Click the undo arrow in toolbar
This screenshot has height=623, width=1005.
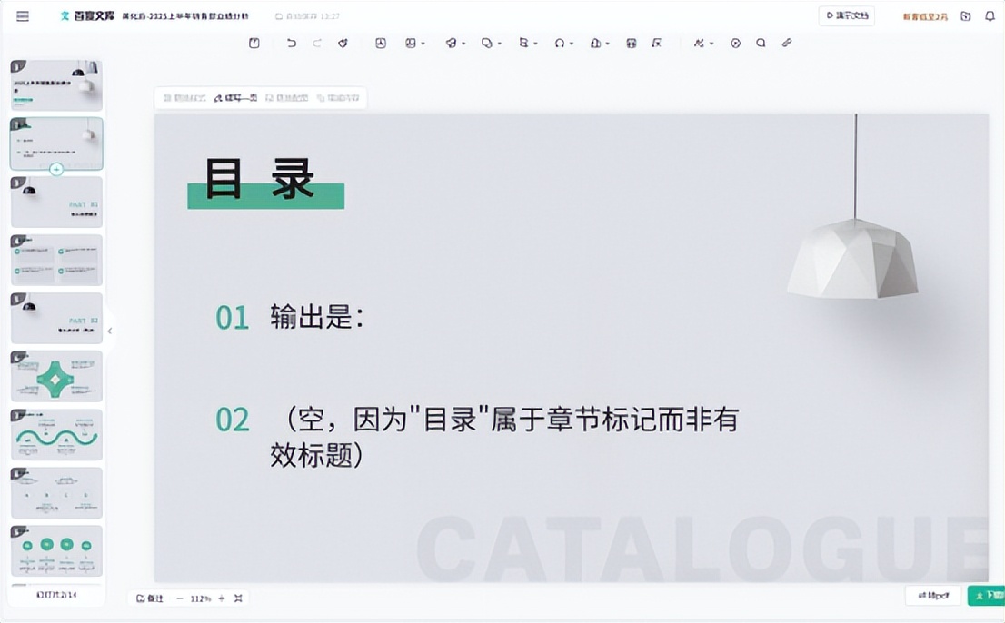pos(291,44)
